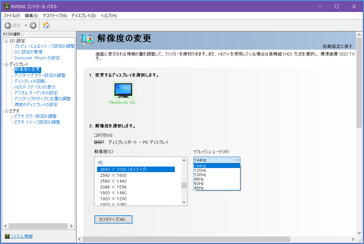Open デスクトップ カラー設定の調整
This screenshot has width=364, height=244.
[40, 75]
